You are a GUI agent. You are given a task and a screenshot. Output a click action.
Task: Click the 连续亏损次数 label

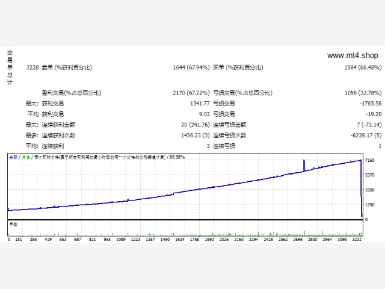[x=230, y=135]
